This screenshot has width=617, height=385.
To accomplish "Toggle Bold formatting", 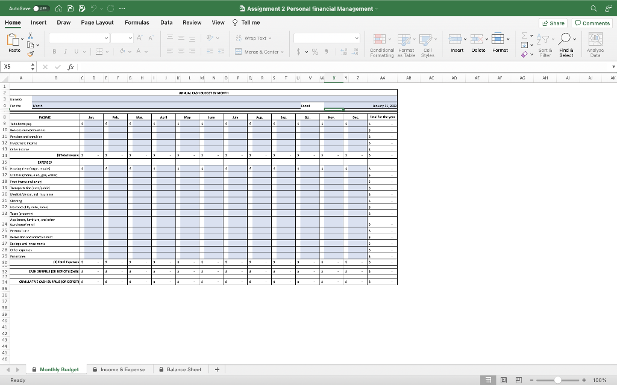I will [55, 51].
